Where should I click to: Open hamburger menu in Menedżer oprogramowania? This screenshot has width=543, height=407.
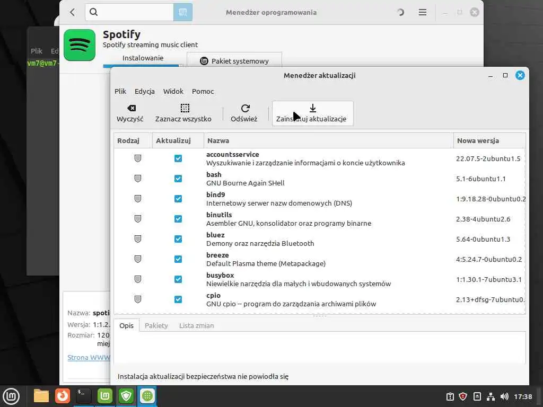point(422,13)
